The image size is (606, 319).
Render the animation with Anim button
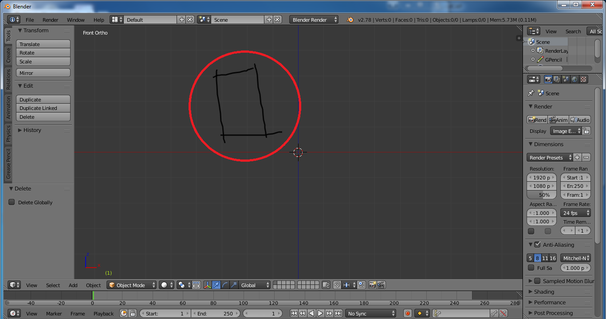[558, 120]
